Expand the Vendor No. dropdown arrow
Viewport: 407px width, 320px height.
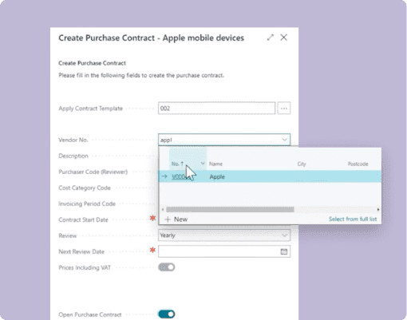click(284, 140)
